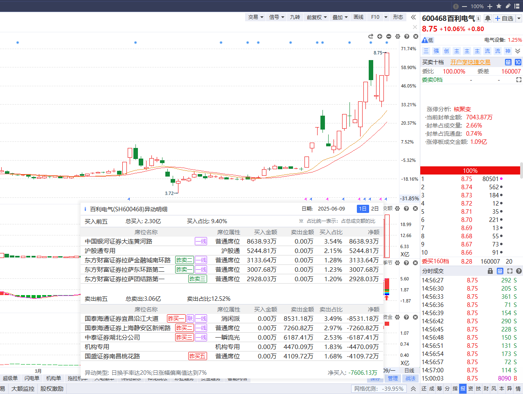Close main chart with X circle icon

416,36
